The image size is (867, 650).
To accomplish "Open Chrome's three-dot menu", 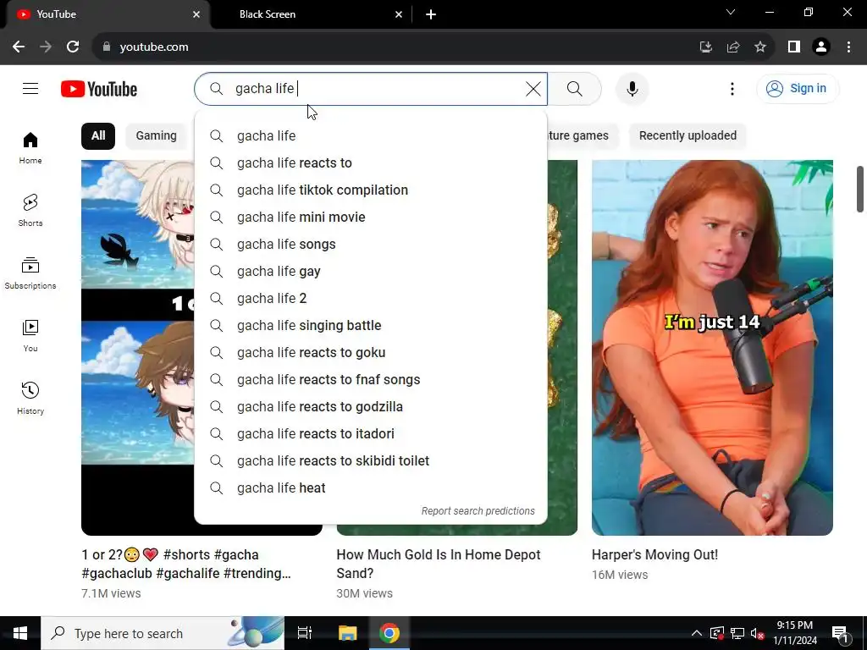I will (x=848, y=47).
